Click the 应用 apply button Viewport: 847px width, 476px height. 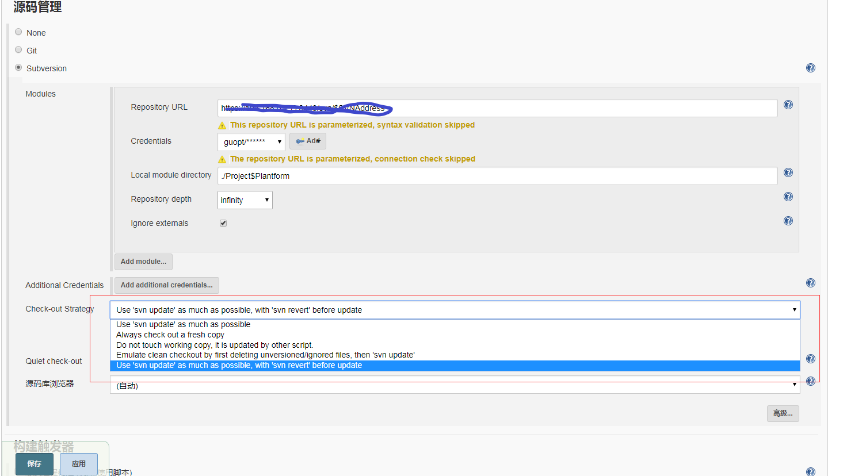(79, 464)
